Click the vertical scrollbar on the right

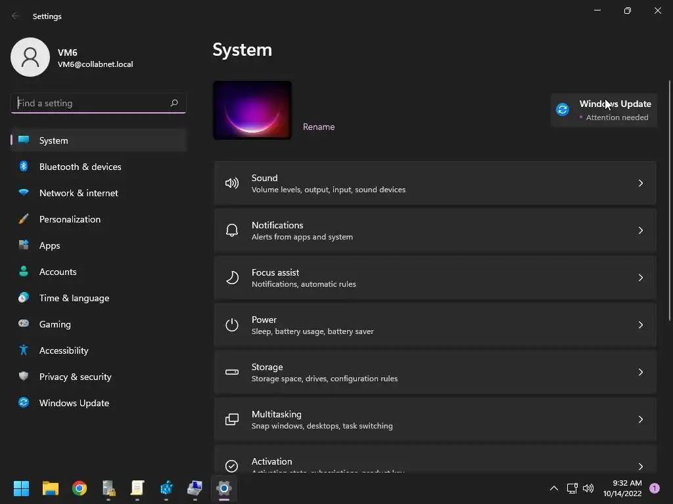click(670, 201)
